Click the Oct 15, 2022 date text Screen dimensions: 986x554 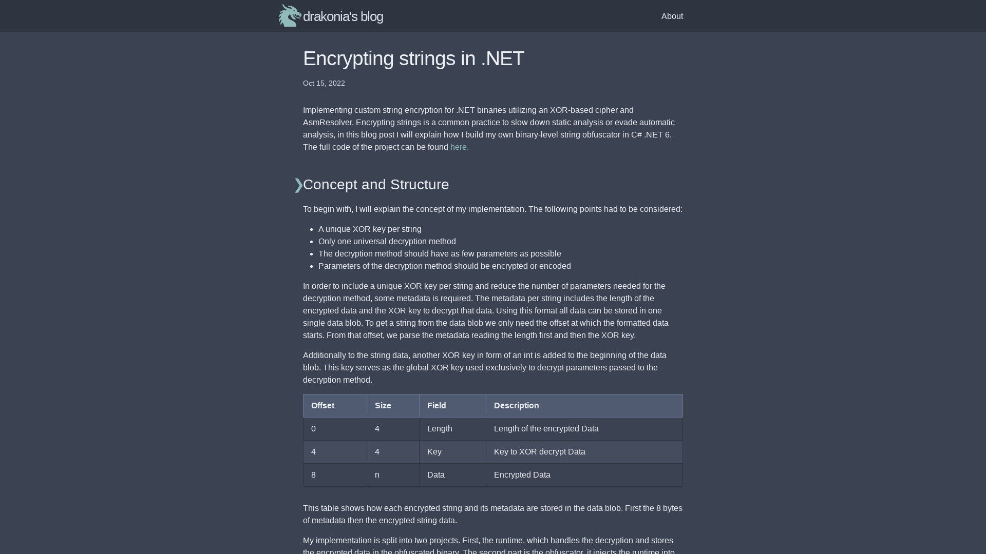click(x=324, y=83)
